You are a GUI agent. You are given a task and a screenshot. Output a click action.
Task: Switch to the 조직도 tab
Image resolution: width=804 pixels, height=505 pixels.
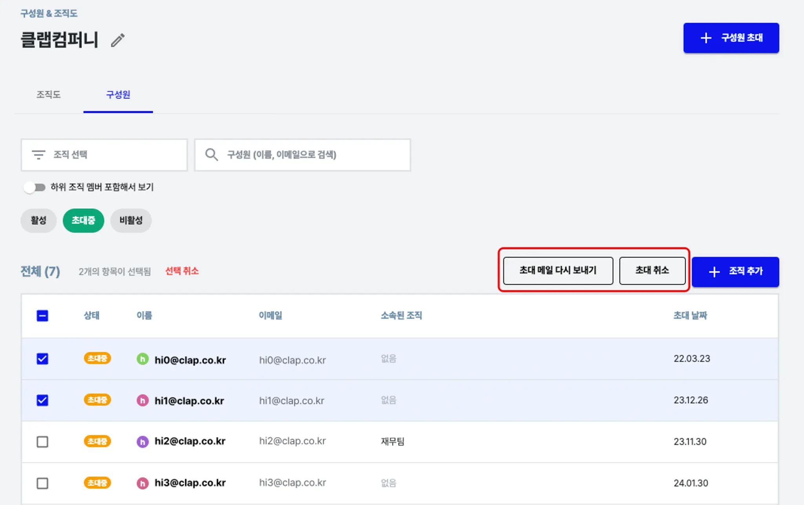click(x=48, y=95)
